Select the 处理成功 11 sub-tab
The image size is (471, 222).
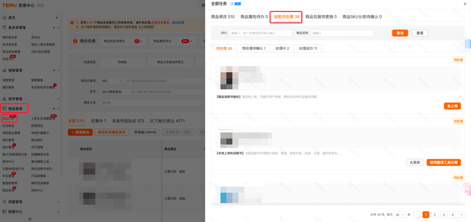click(308, 48)
